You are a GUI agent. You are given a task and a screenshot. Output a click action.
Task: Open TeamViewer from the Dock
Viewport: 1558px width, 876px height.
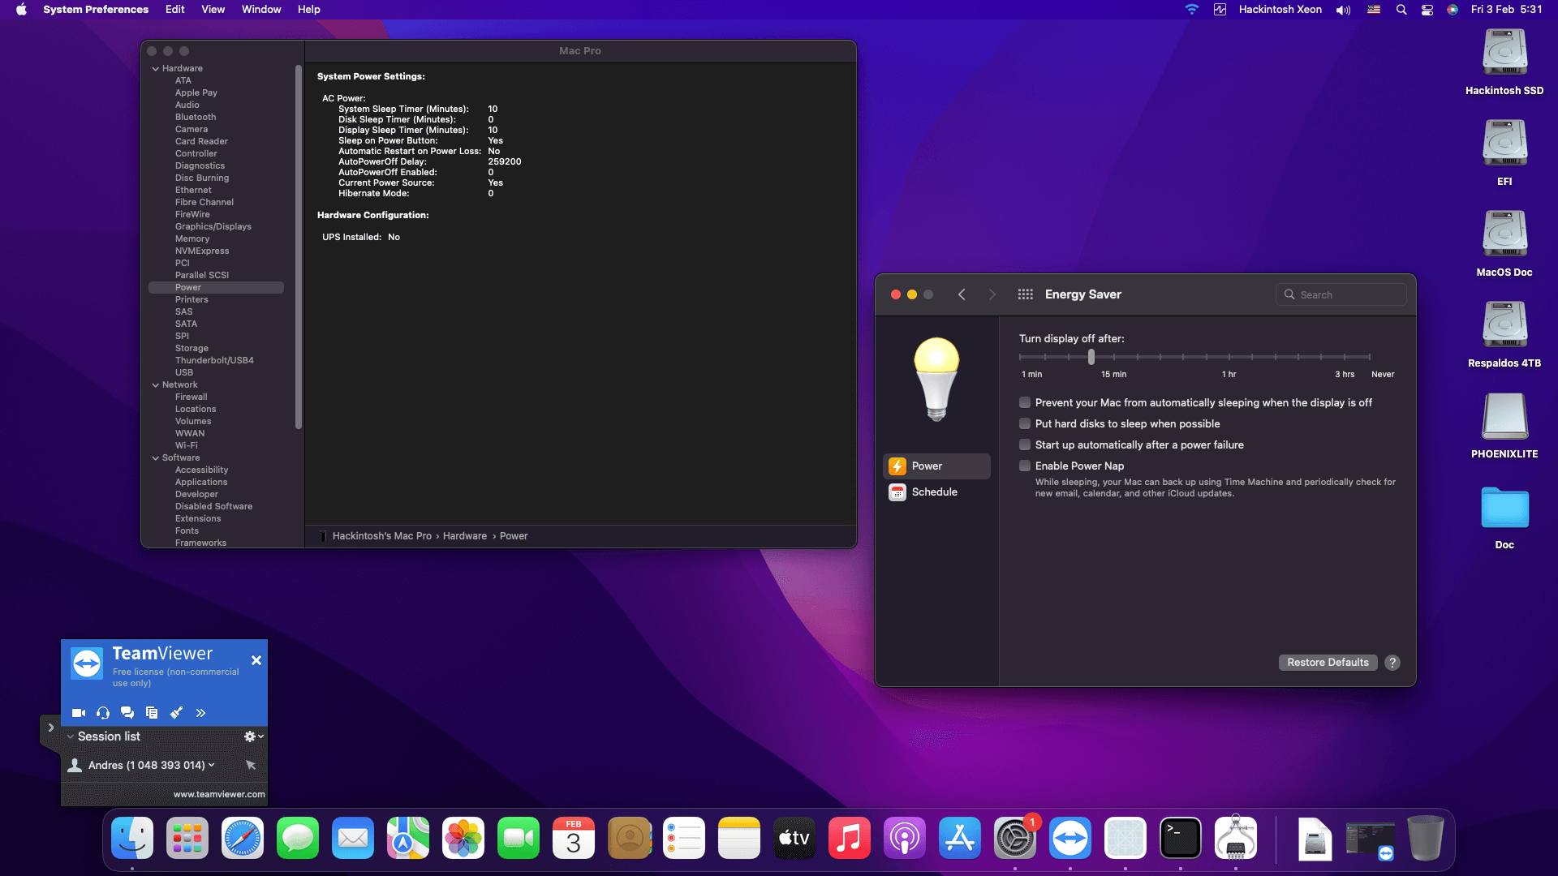(x=1070, y=838)
